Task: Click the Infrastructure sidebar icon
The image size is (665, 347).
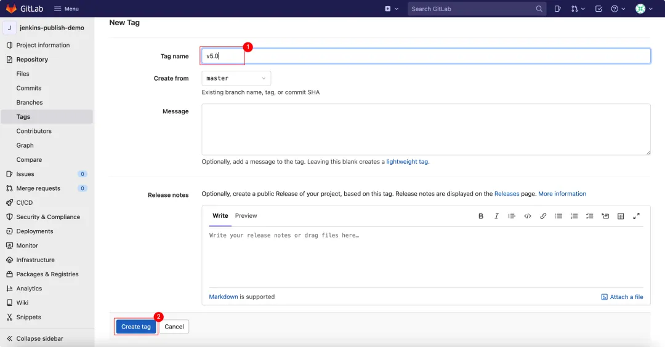Action: point(9,260)
